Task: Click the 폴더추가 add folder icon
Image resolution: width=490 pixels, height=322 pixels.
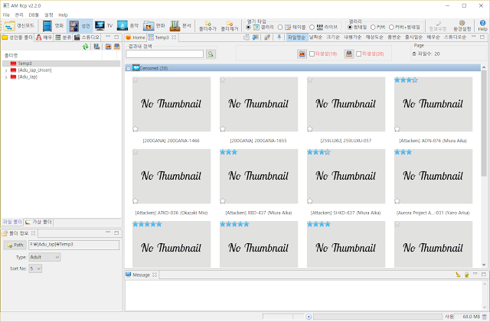Action: pyautogui.click(x=207, y=24)
